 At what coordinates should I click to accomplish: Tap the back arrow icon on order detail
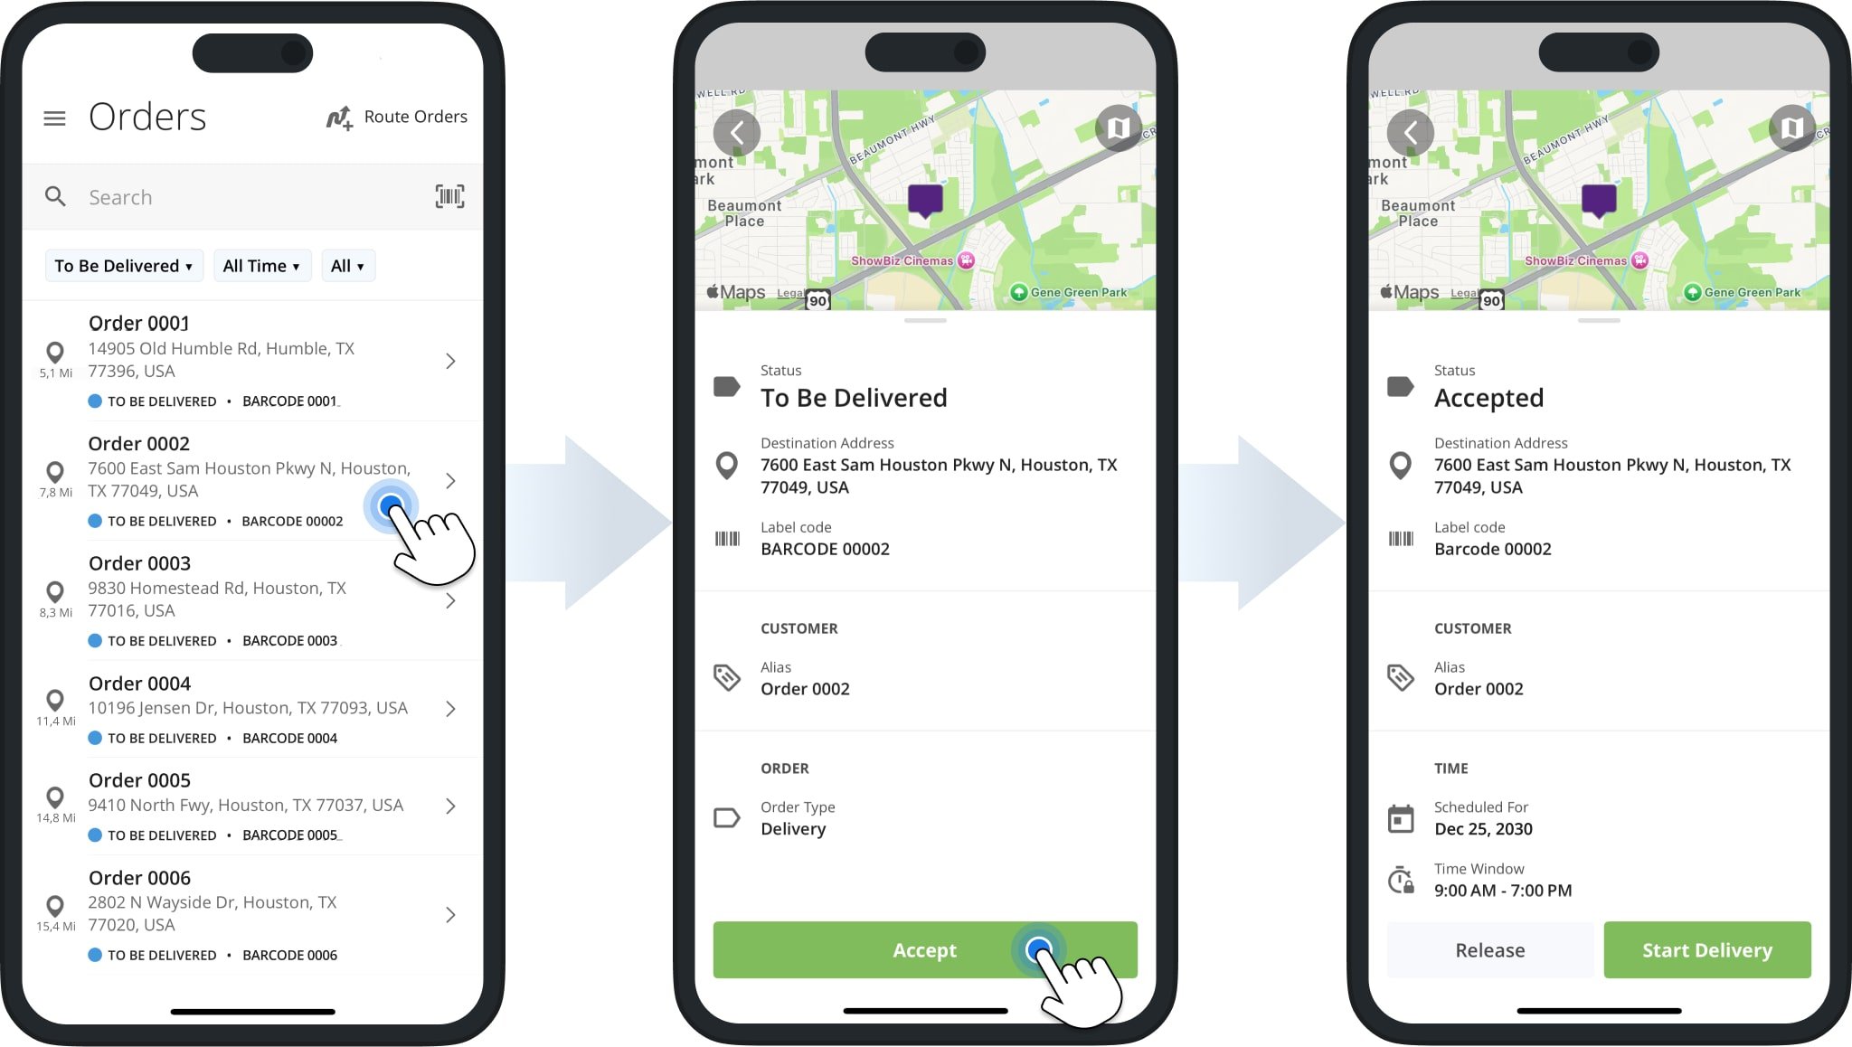click(738, 131)
